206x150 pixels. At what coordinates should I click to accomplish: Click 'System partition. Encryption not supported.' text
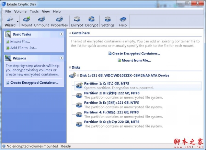119,88
